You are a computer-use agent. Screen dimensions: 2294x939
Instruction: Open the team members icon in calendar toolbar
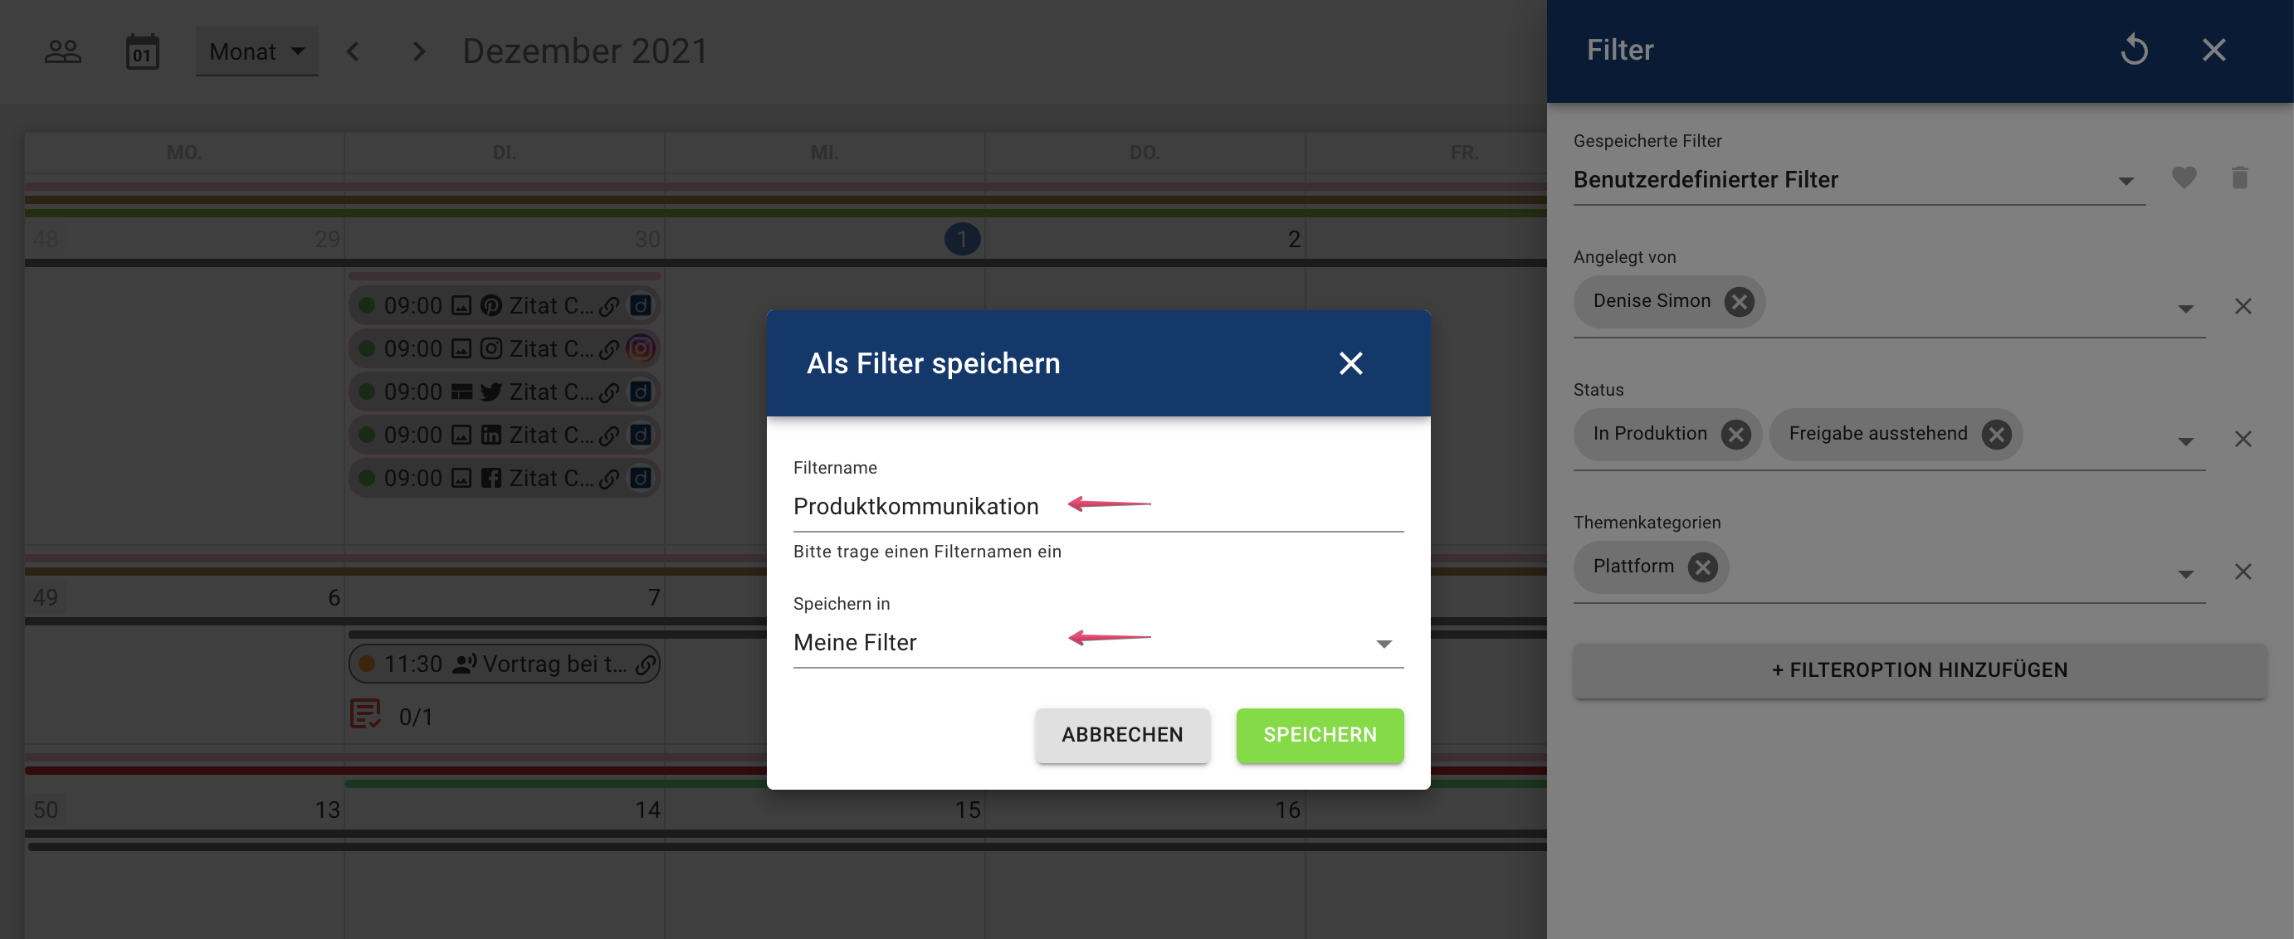[62, 51]
